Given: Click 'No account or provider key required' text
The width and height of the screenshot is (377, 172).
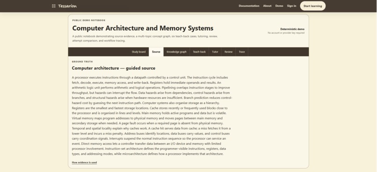Looking at the screenshot, I should pyautogui.click(x=286, y=33).
